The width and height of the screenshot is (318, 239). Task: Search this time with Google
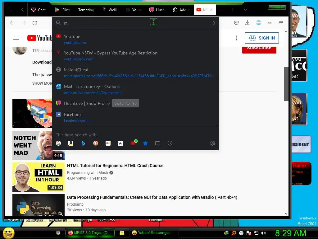click(58, 143)
